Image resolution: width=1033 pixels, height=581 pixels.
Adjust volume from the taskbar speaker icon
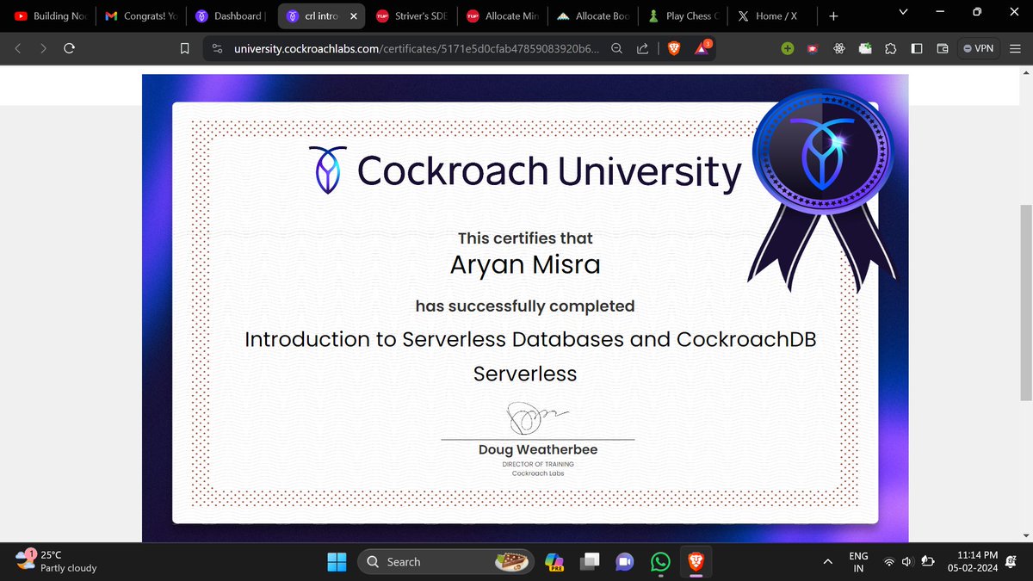click(x=906, y=561)
